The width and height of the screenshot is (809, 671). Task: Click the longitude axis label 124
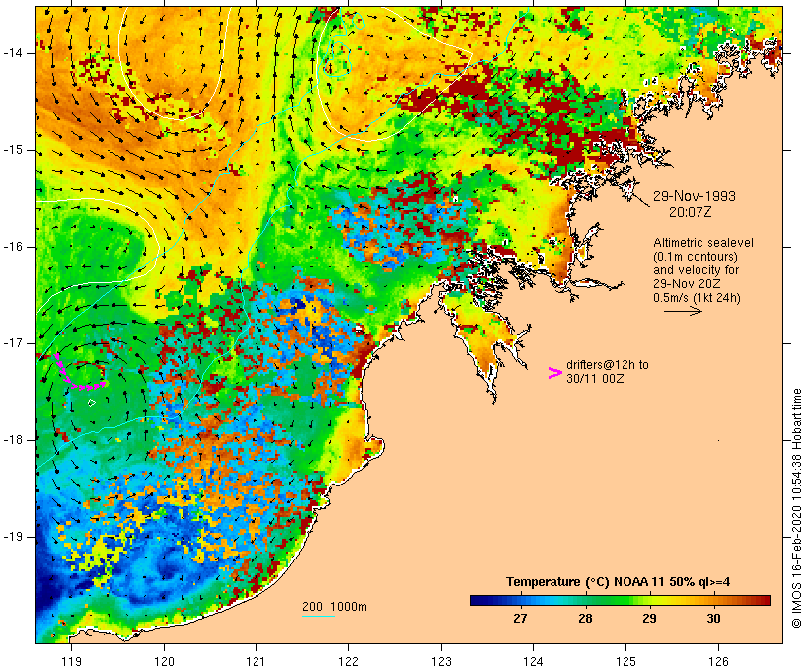click(533, 661)
